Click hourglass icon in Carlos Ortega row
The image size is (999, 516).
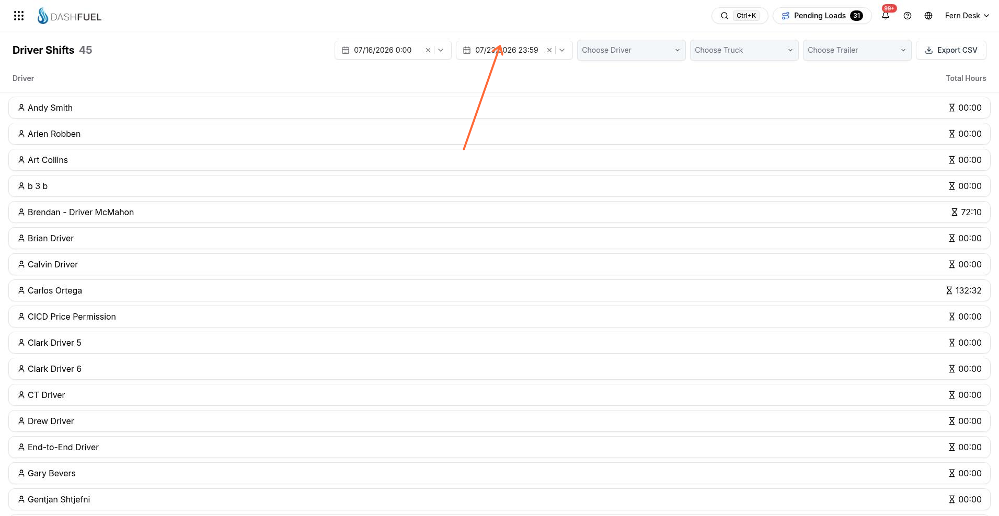(949, 290)
